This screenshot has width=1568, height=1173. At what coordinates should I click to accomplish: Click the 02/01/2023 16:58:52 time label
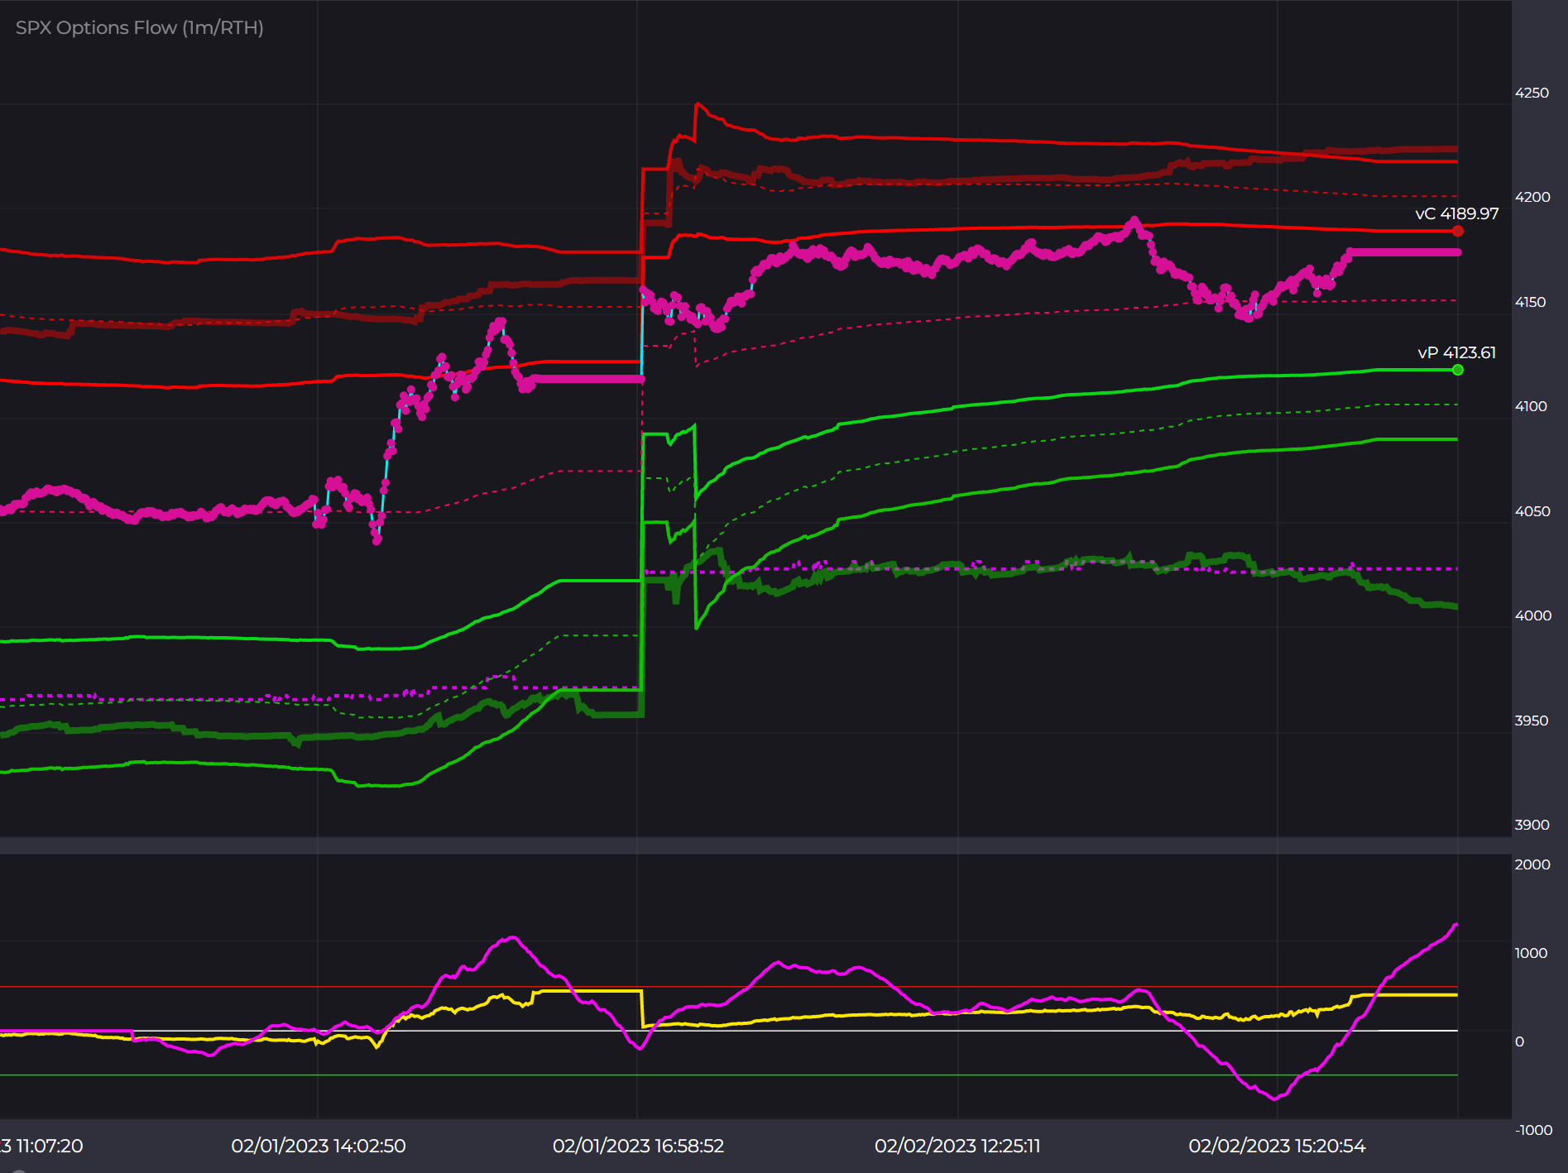coord(638,1146)
